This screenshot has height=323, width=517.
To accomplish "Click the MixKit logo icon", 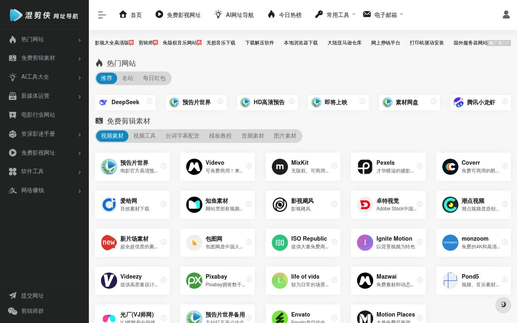I will click(280, 167).
